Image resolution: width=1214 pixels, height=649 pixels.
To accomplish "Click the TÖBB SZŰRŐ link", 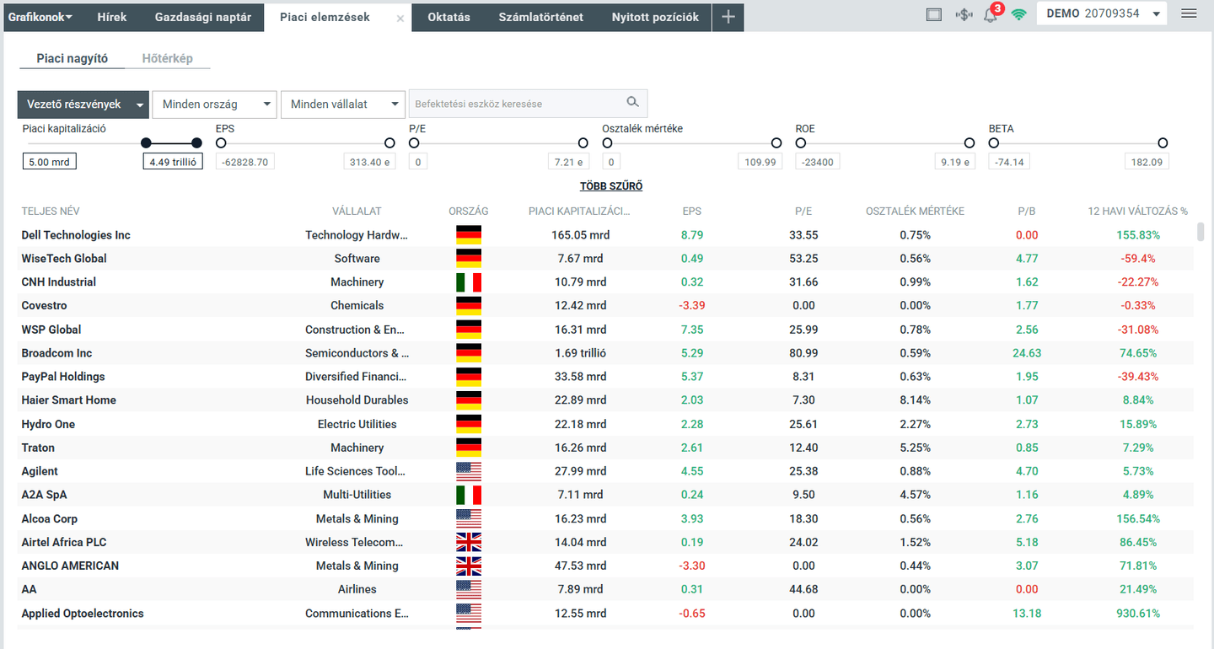I will [611, 186].
